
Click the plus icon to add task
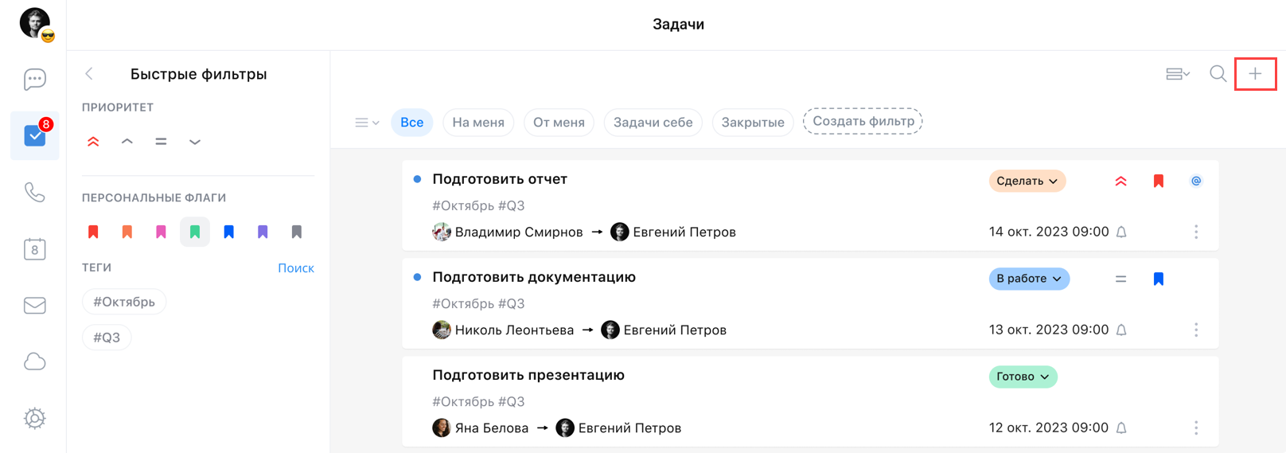[x=1255, y=74]
